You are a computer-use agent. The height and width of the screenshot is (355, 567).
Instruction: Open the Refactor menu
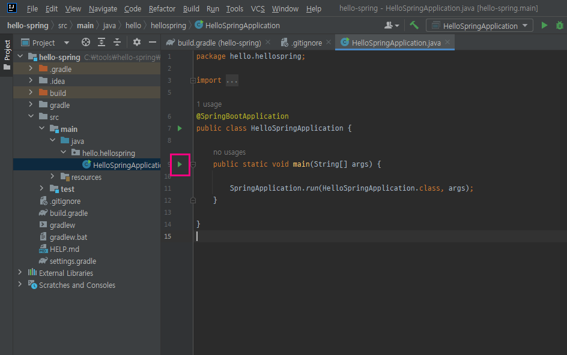[x=162, y=8]
